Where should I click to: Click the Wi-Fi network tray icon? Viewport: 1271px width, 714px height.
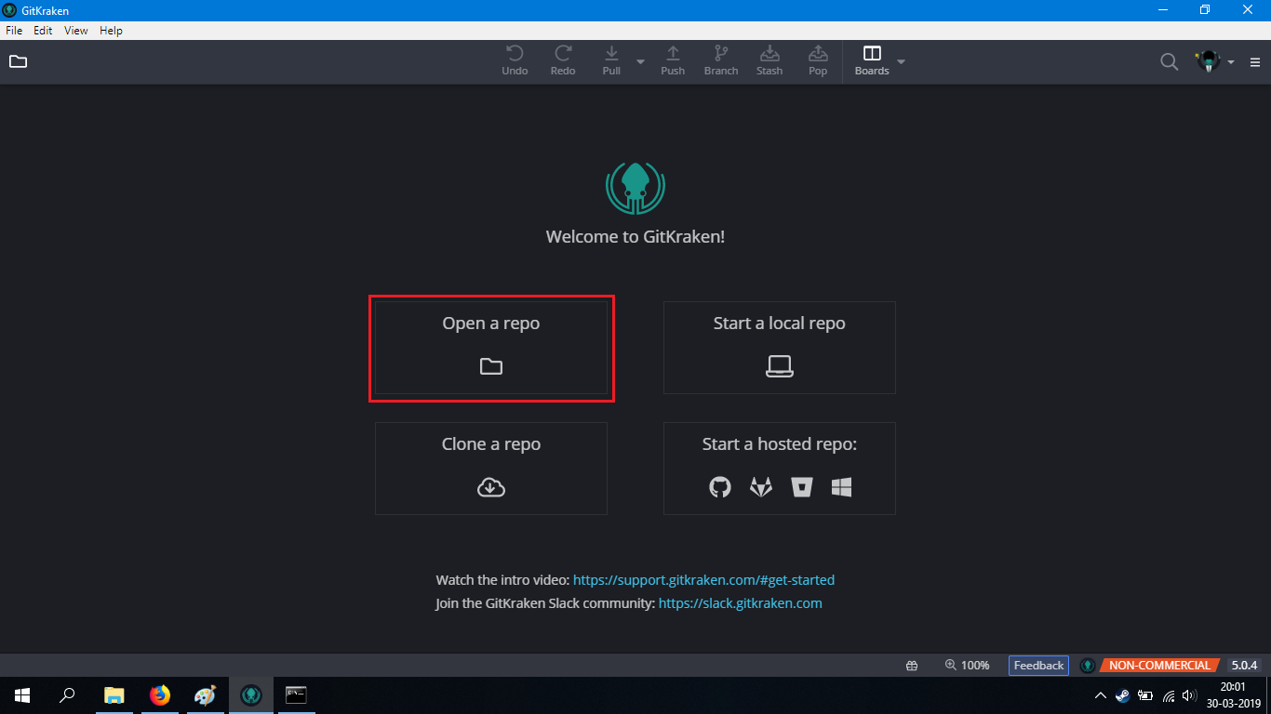1169,695
